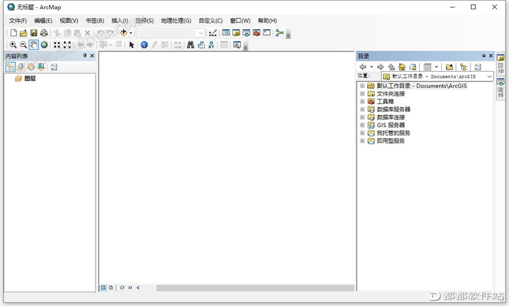
Task: Open the Add Data dropdown arrow
Action: (131, 33)
